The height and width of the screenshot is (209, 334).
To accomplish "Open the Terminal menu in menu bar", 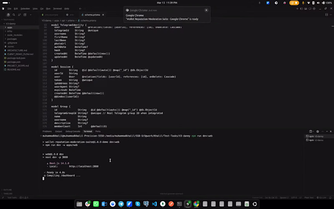I will point(57,9).
